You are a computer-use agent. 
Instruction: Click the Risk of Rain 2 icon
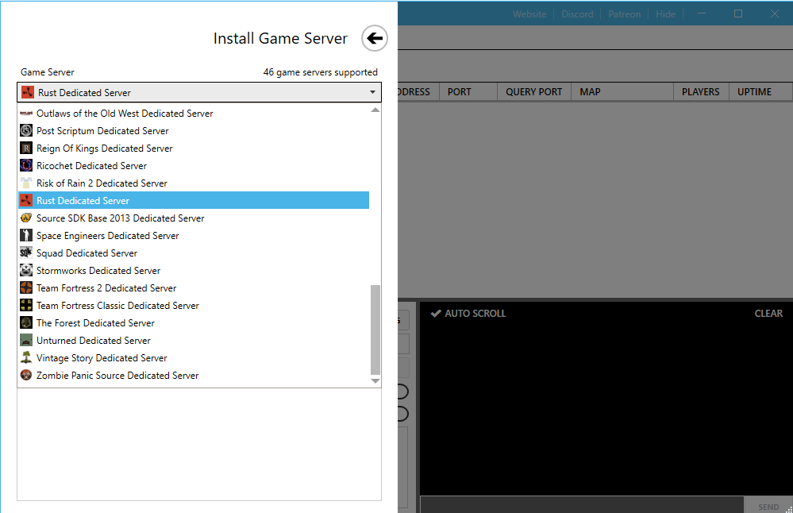[x=26, y=183]
